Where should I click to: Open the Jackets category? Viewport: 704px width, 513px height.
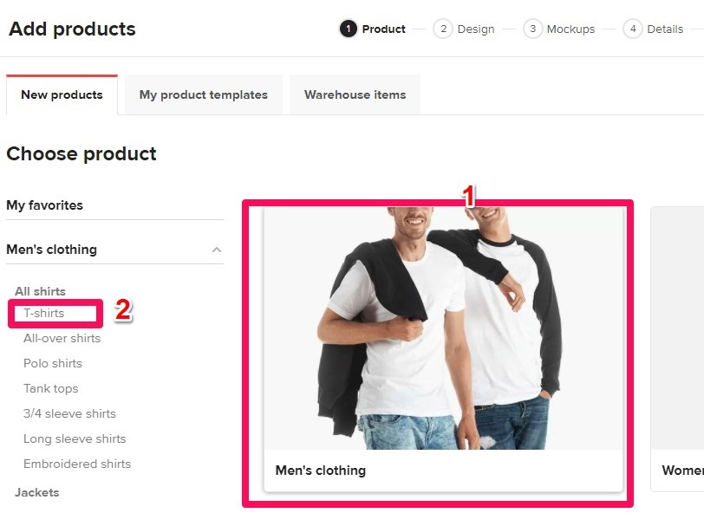point(37,492)
